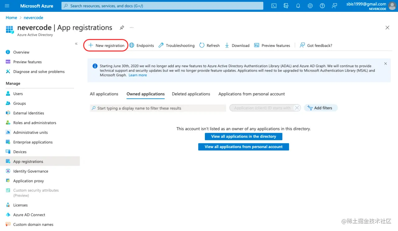Open the portal settings gear
Screen dimensions: 398x231
pyautogui.click(x=310, y=6)
